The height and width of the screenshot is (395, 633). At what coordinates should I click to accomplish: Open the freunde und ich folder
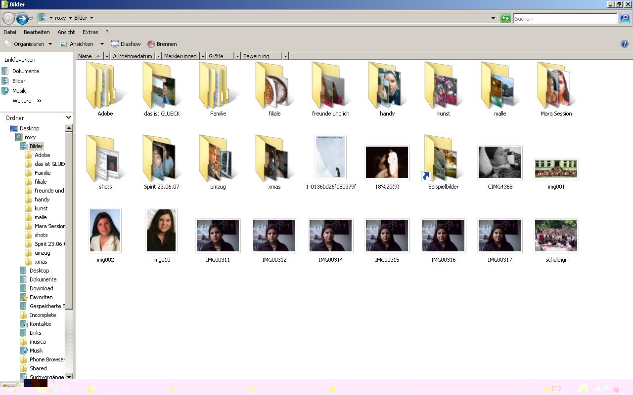click(330, 86)
